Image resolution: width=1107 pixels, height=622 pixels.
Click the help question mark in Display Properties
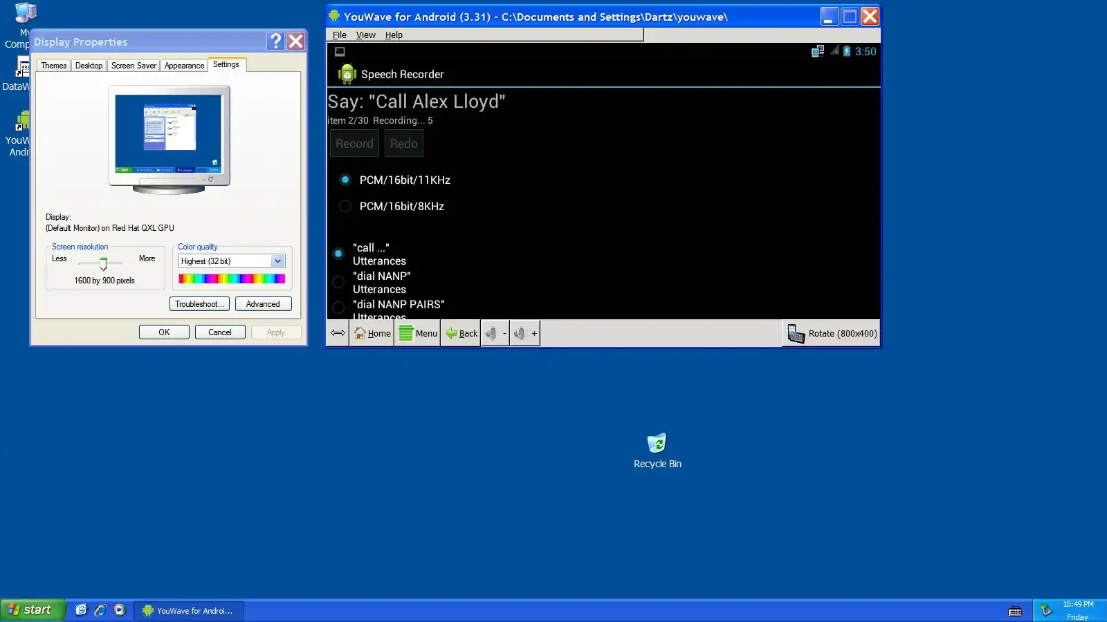tap(275, 41)
